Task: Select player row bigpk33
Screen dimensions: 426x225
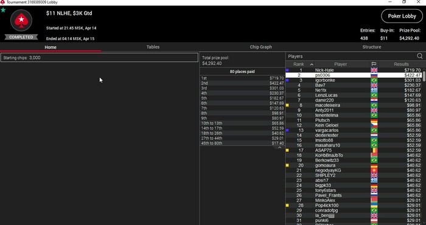Action: (x=354, y=185)
